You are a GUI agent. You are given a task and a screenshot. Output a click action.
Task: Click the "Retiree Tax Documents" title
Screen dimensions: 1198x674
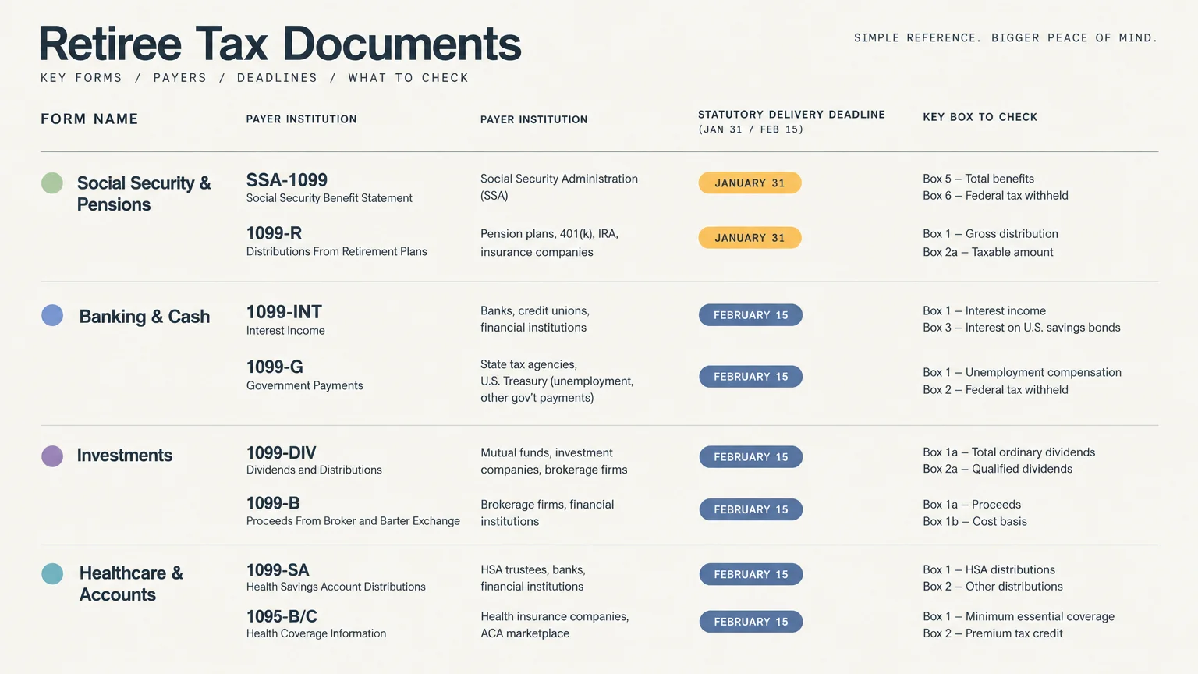pos(280,44)
